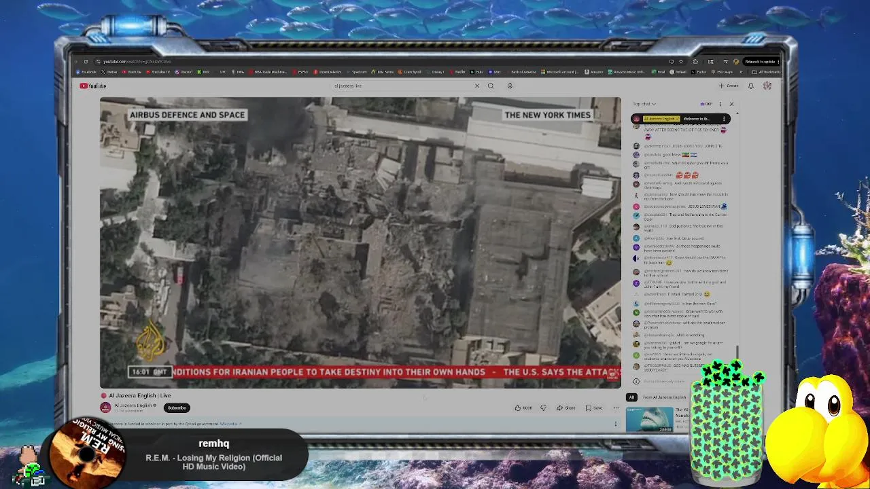Open the Bank of America bookmark
Screen dimensions: 870x489
[521, 72]
